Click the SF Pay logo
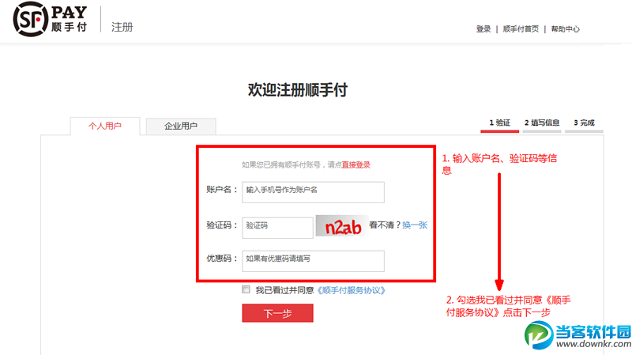Screen dimensions: 632x355 point(50,19)
